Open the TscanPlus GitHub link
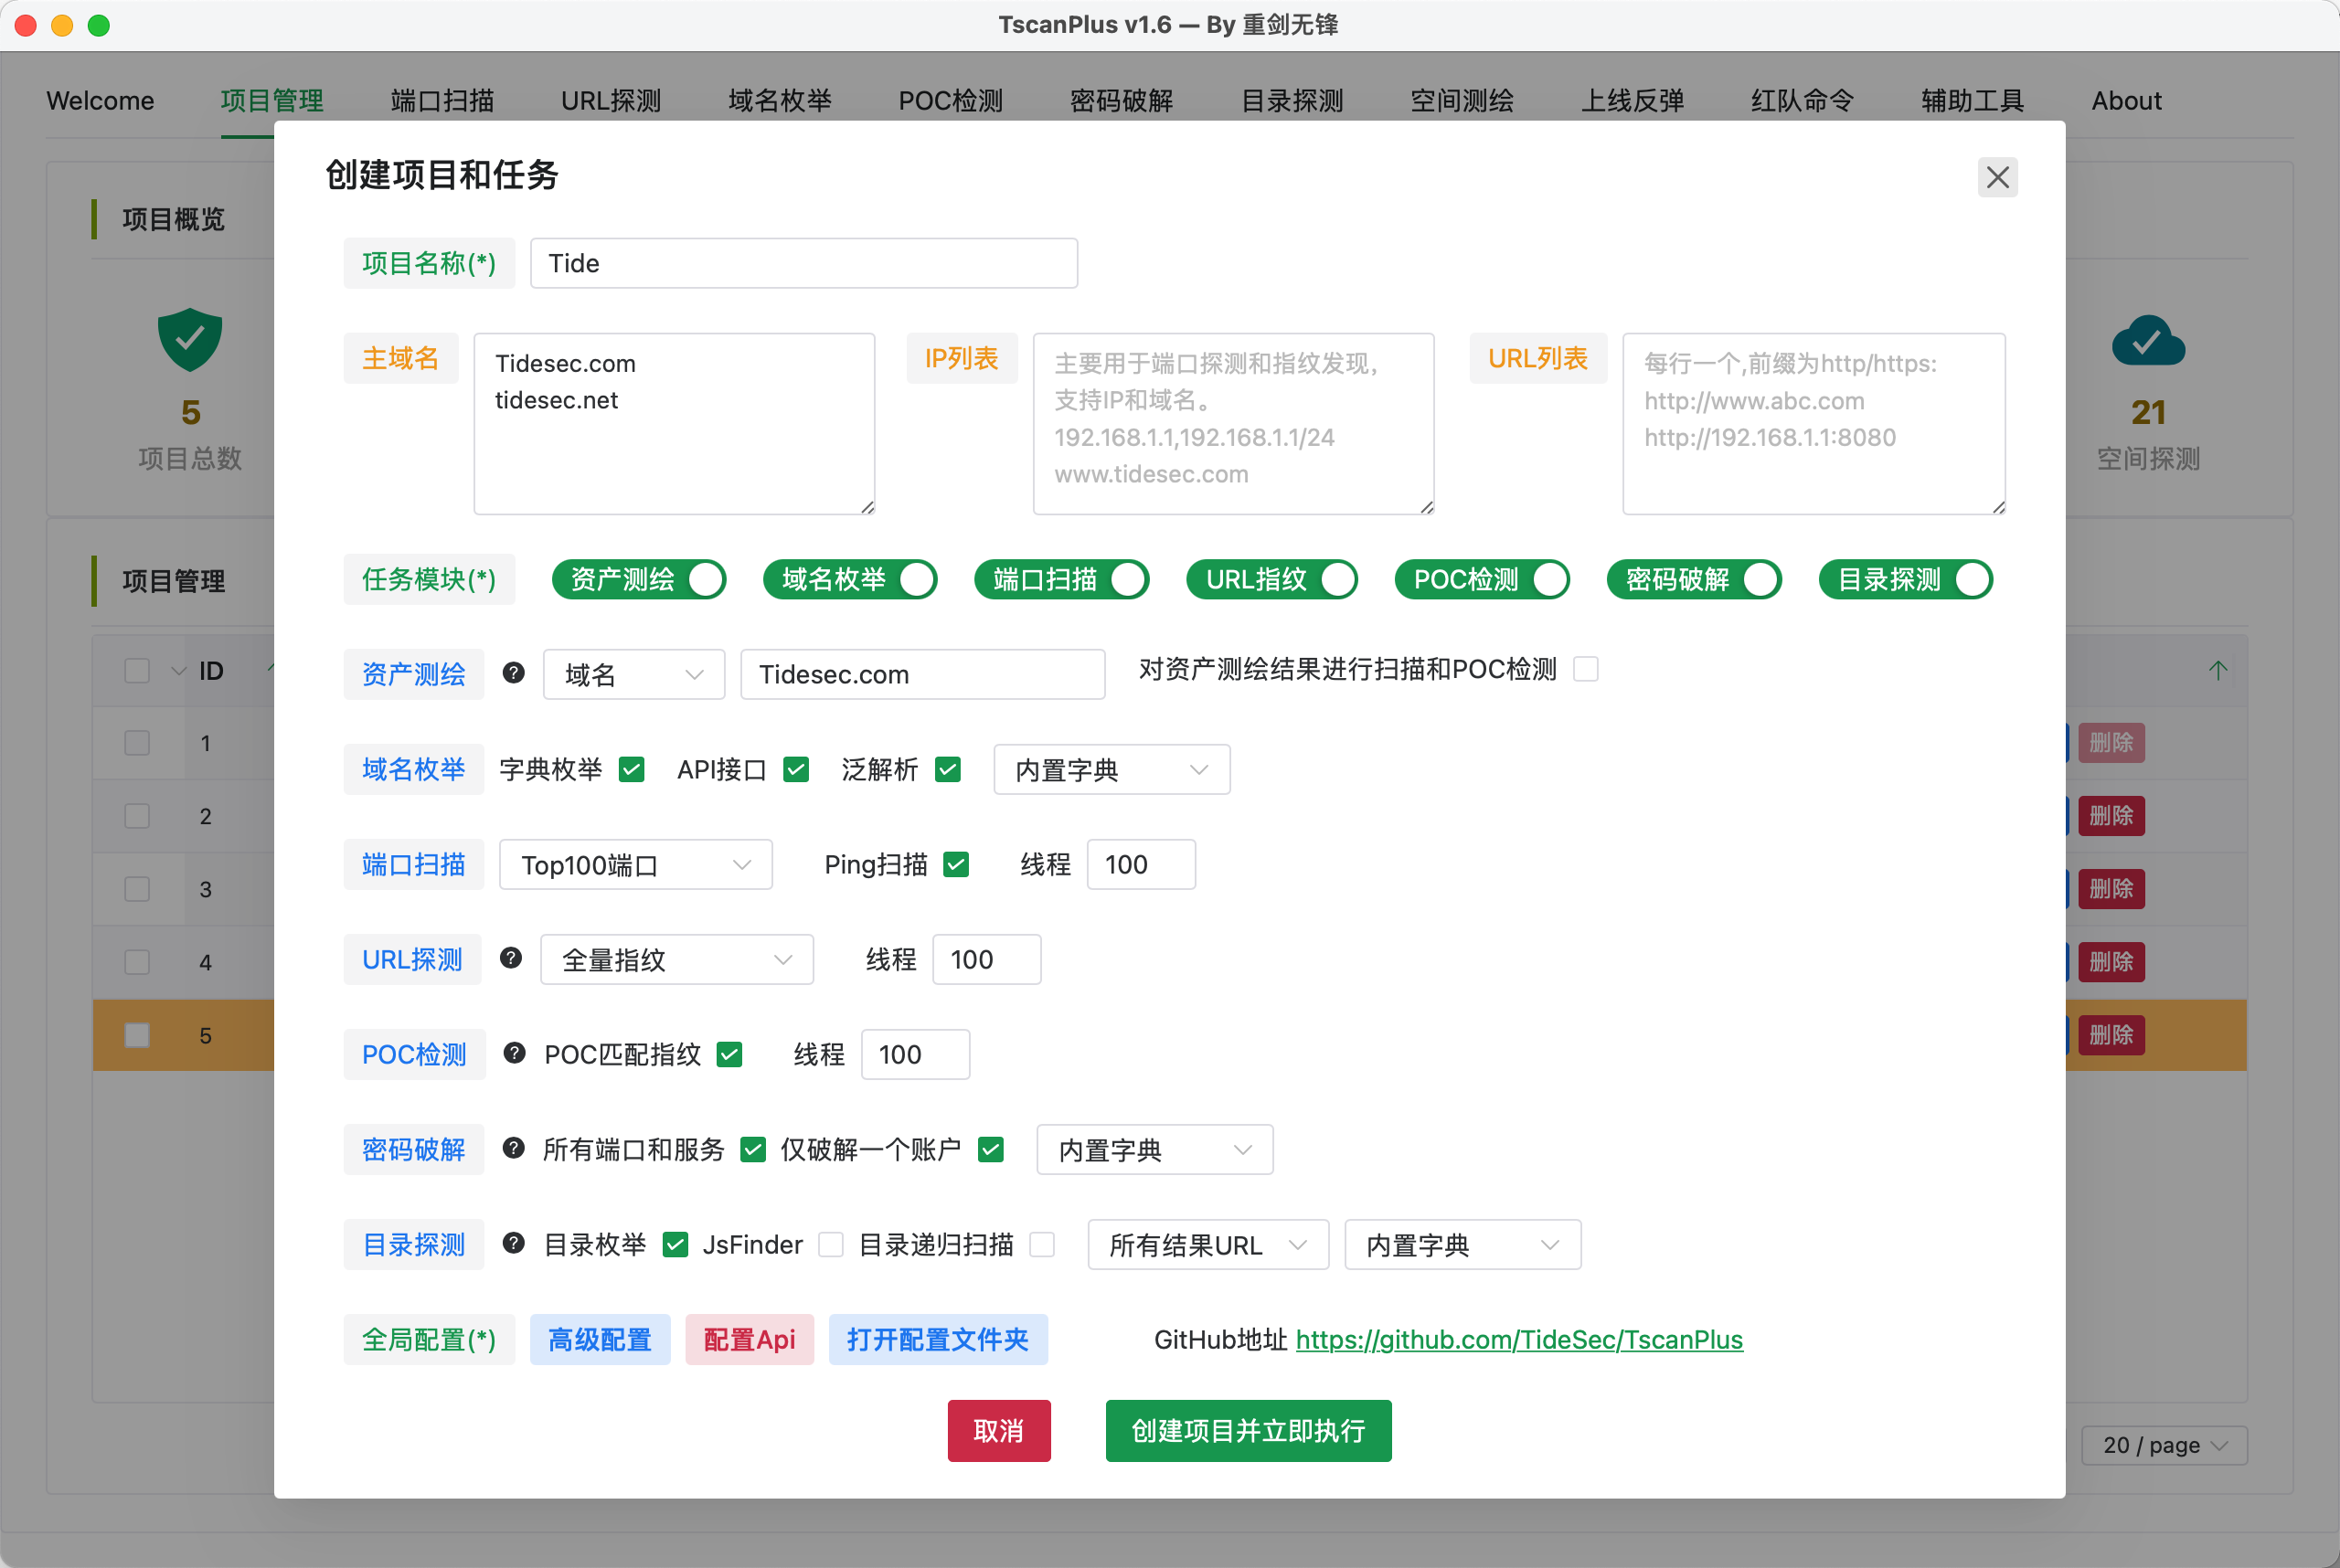The image size is (2340, 1568). pyautogui.click(x=1518, y=1339)
